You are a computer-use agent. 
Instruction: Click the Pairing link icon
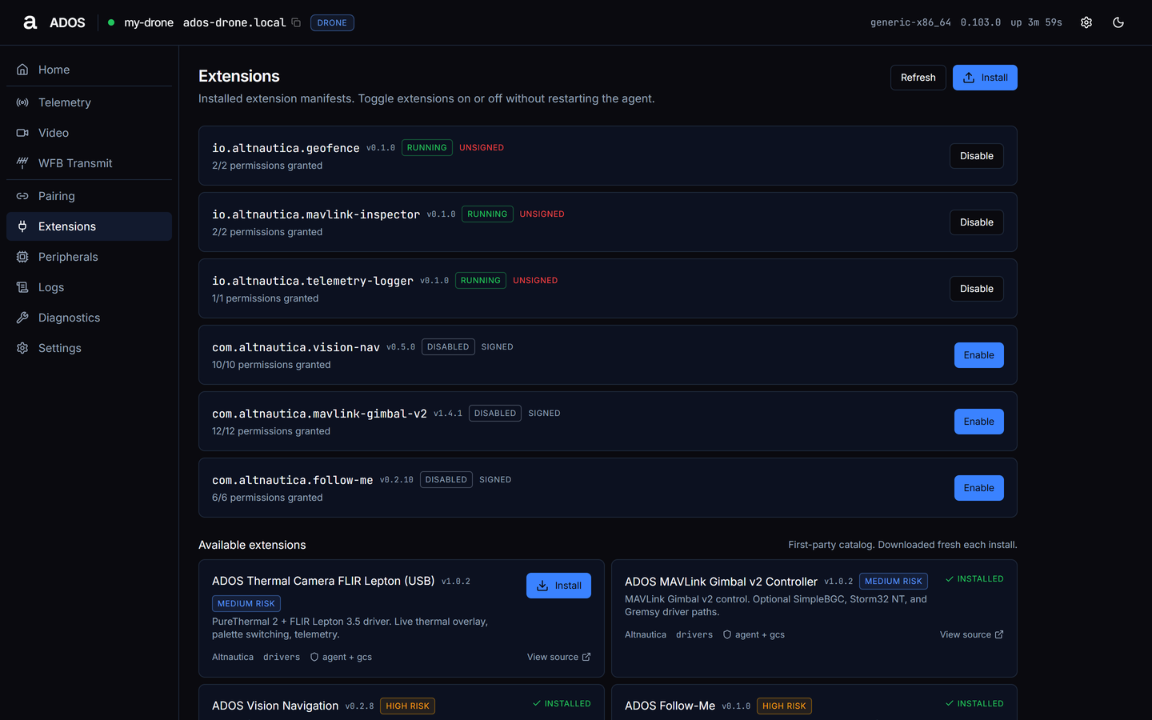point(22,196)
